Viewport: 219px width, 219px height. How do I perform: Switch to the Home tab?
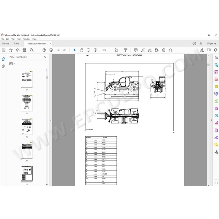[6, 43]
